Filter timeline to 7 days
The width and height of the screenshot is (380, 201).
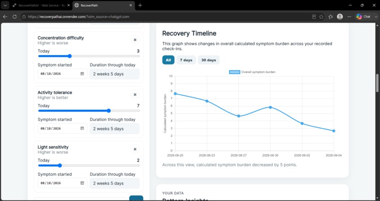coord(186,60)
